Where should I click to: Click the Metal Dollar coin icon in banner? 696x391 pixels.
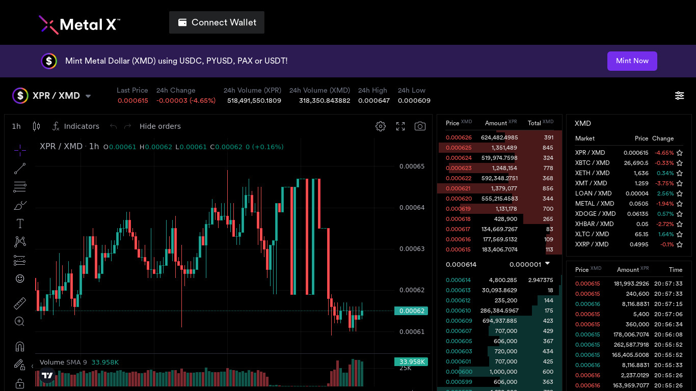tap(49, 61)
